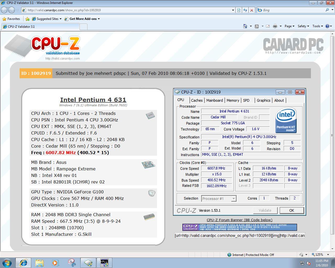
Task: Click the PLL taskbar icon
Action: pos(104,263)
